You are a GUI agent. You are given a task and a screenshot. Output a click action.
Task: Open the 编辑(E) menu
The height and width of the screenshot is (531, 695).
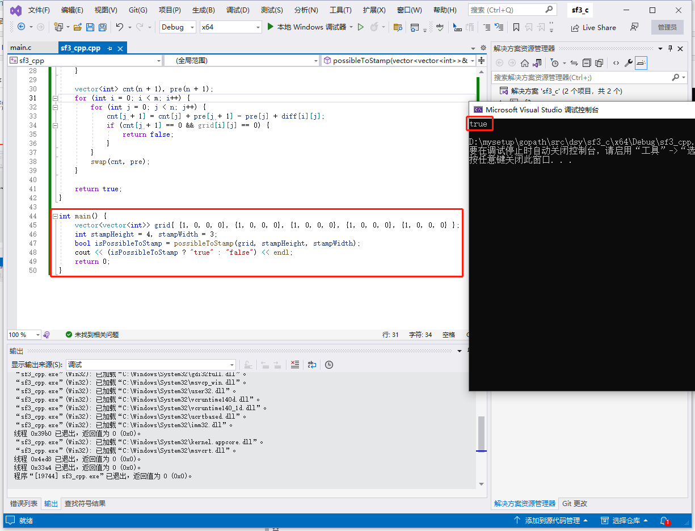tap(72, 10)
